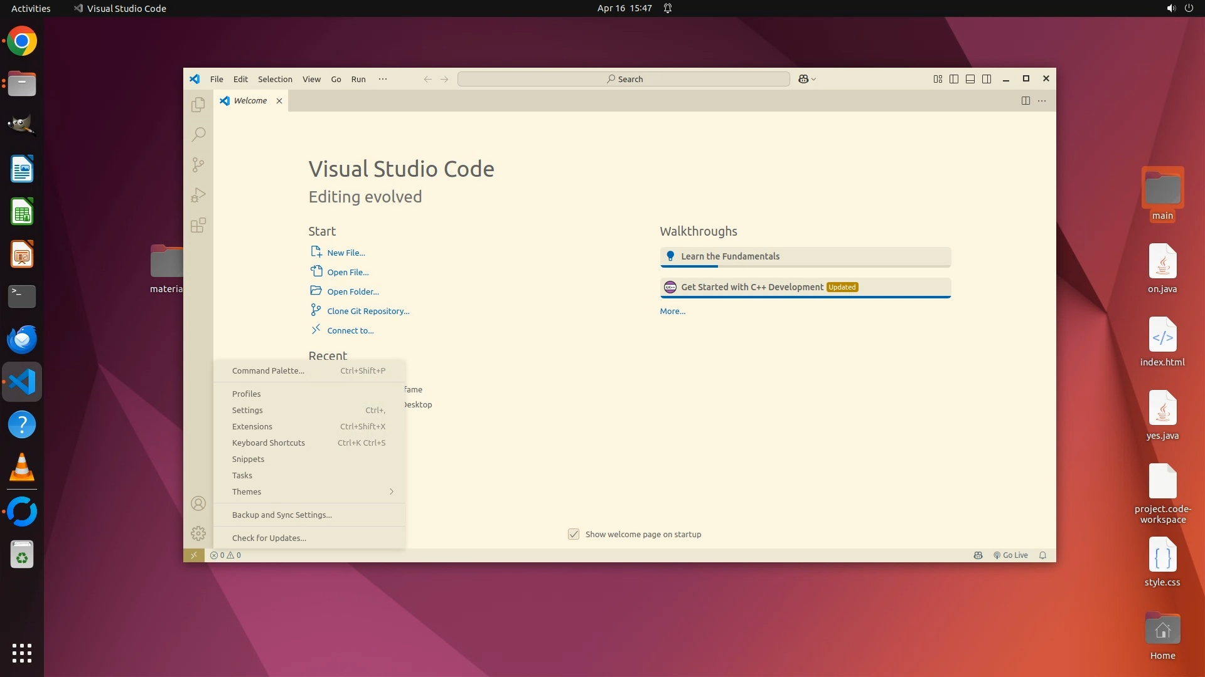The image size is (1205, 677).
Task: Select Keyboard Shortcuts from the menu
Action: point(269,443)
